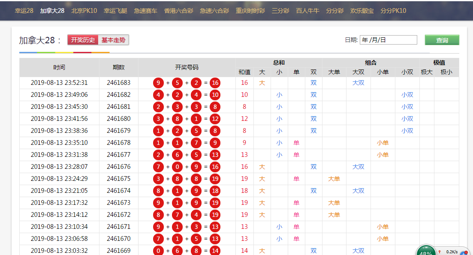
Task: Click the 48% green circular floating widget
Action: [x=426, y=251]
